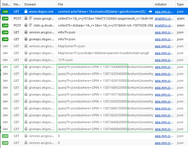Sort requests by the Method column header
The image size is (188, 148).
point(17,4)
